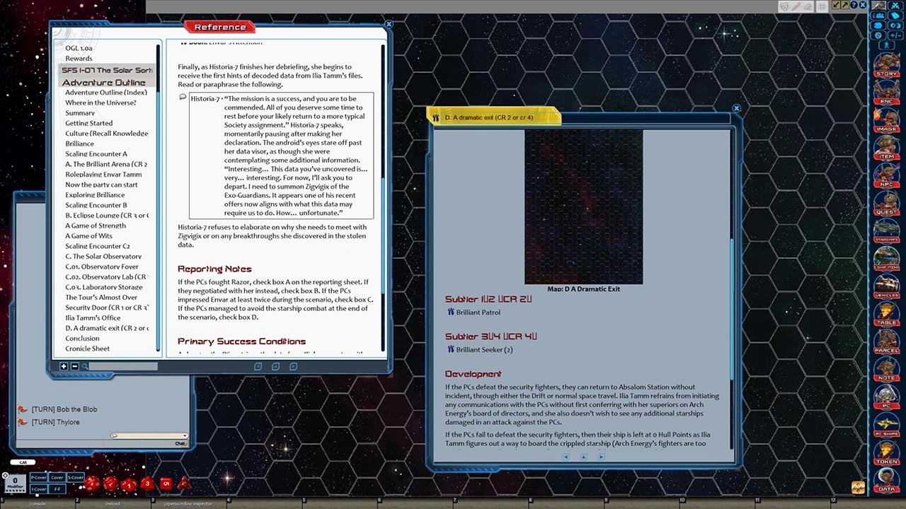
Task: Click the previous page arrow
Action: click(x=566, y=457)
